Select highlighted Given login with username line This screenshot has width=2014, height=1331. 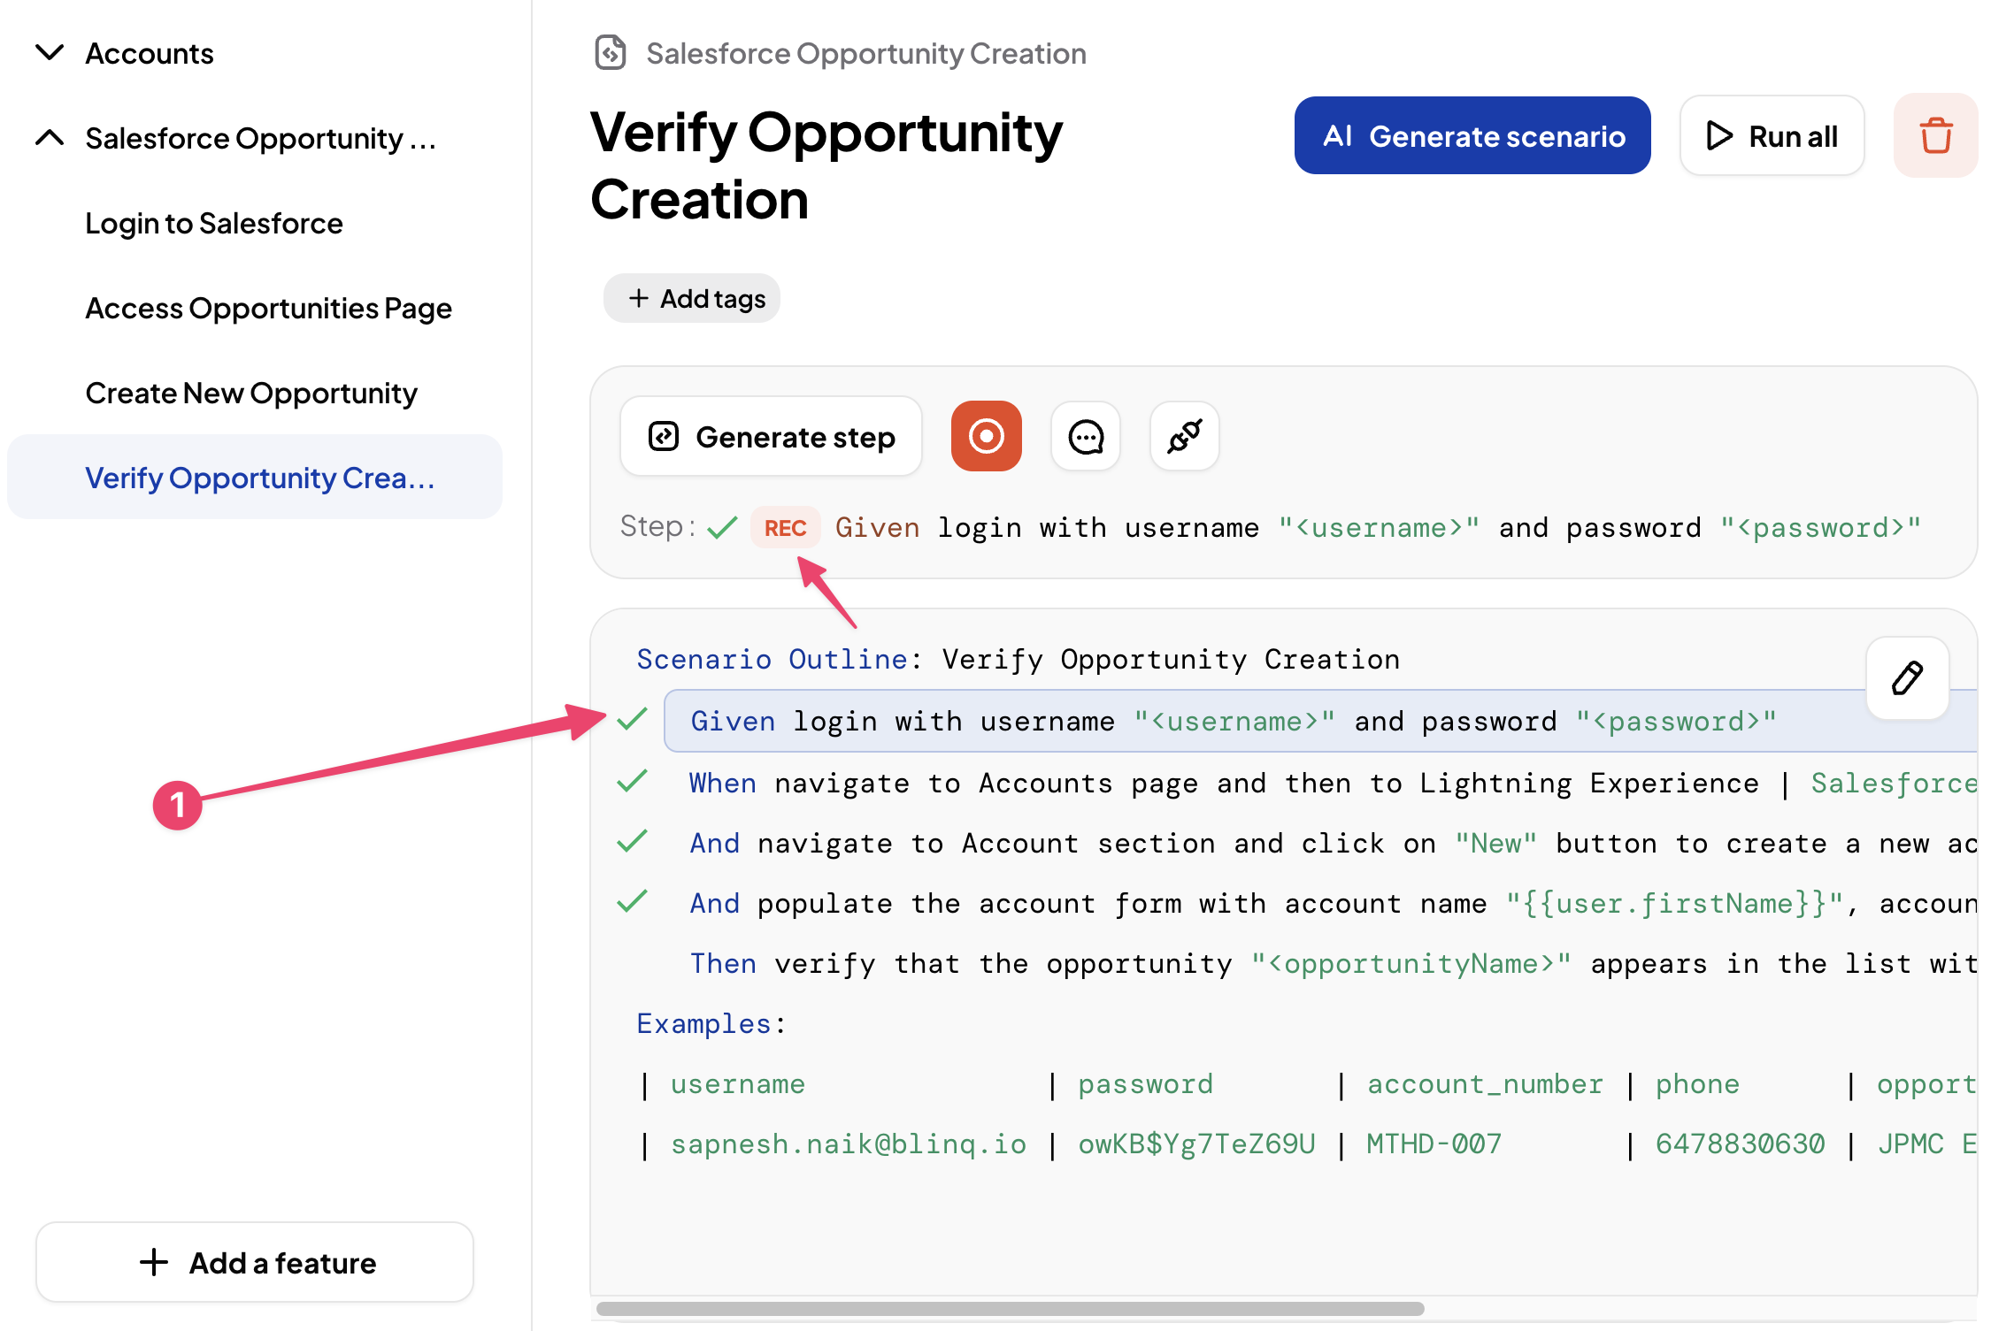pyautogui.click(x=1320, y=721)
